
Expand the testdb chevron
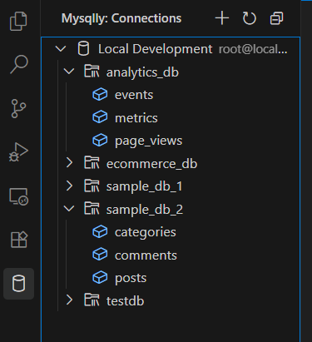(x=69, y=300)
